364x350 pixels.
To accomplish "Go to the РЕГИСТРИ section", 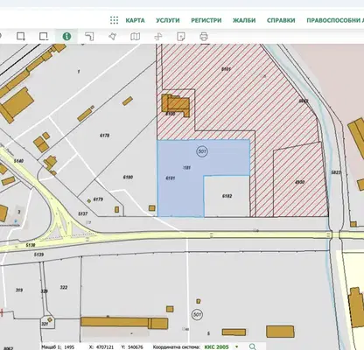I will click(x=206, y=20).
